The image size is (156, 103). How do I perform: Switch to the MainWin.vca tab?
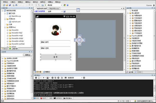pos(54,9)
